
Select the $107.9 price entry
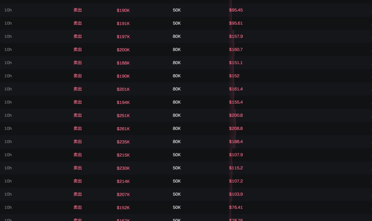[236, 155]
